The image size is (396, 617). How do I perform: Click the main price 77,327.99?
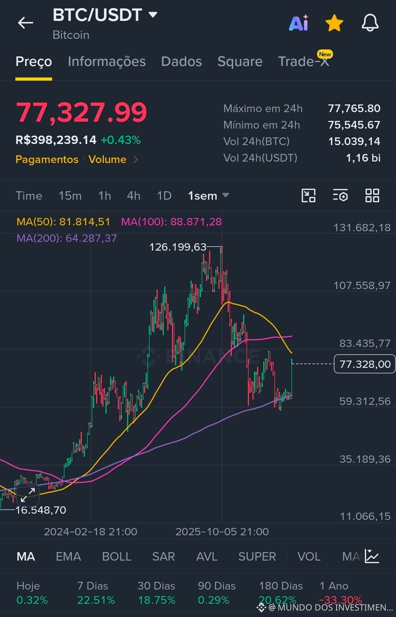click(x=81, y=112)
